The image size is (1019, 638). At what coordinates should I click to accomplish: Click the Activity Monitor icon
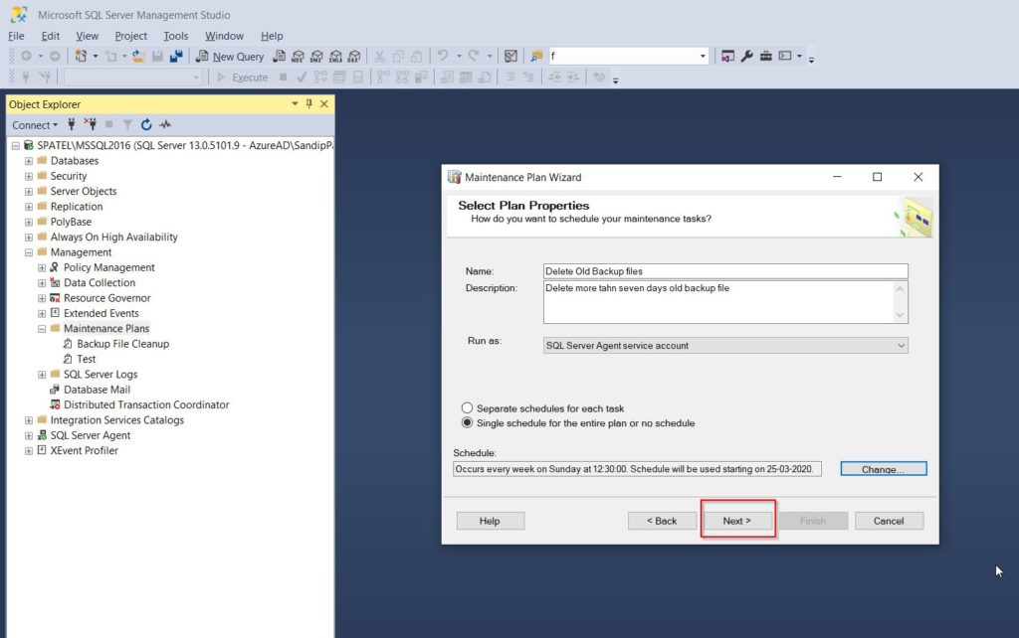pos(510,57)
